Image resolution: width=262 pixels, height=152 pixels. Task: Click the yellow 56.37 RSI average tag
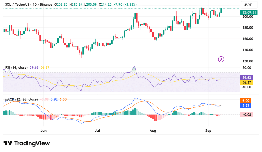point(246,82)
